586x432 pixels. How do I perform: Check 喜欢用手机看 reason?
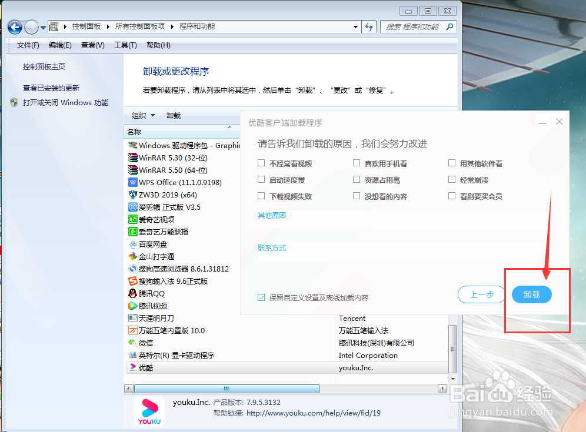click(x=357, y=163)
